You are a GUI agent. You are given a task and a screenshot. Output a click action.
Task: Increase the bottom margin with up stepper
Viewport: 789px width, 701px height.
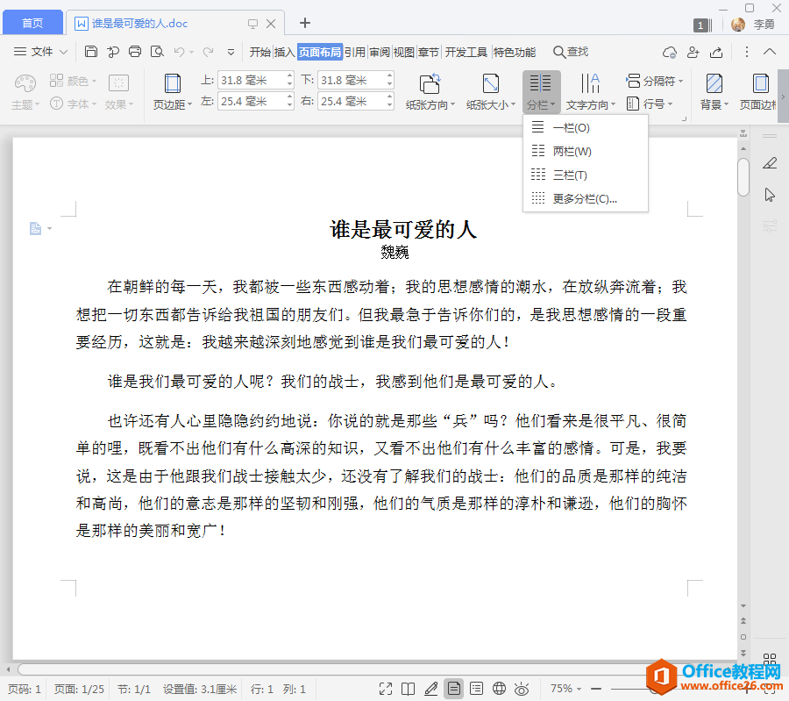coord(389,76)
